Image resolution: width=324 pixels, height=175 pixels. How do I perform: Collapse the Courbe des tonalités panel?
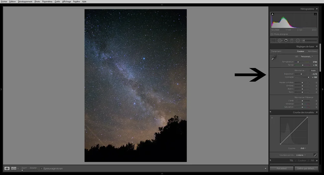pos(317,112)
